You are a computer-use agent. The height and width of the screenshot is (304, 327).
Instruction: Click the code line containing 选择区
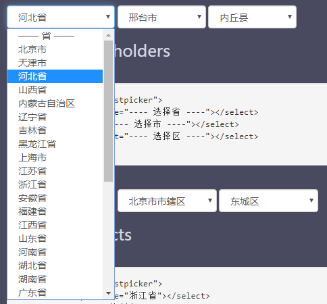point(186,136)
